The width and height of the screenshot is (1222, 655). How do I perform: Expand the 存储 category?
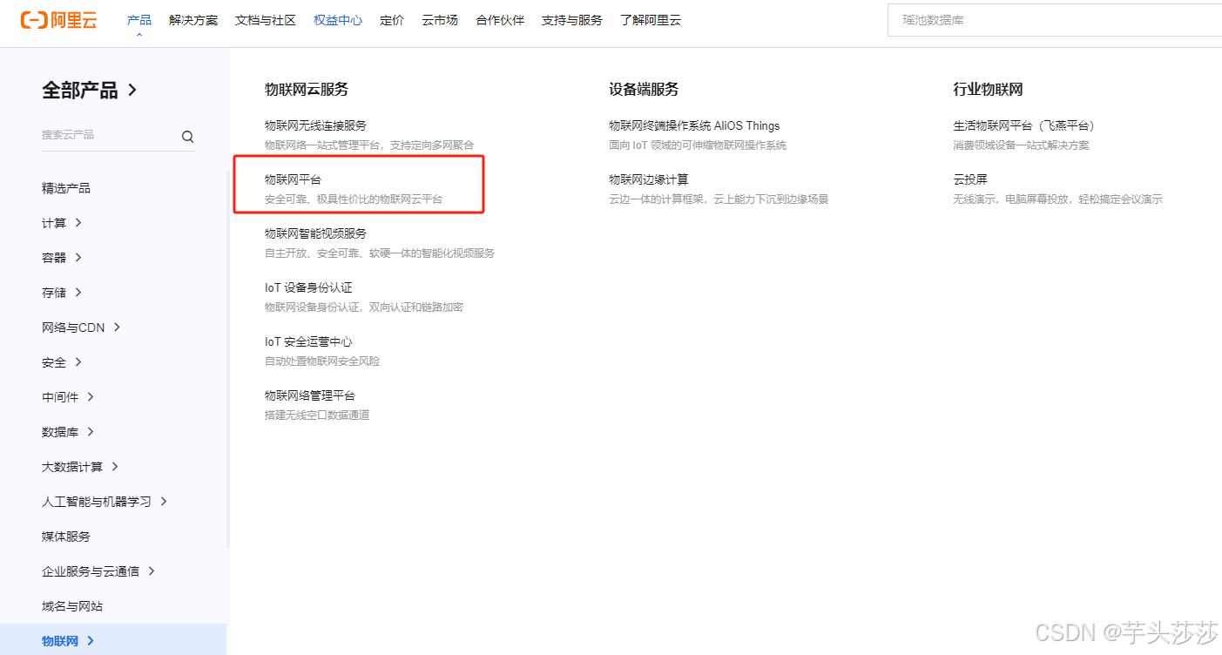coord(62,293)
